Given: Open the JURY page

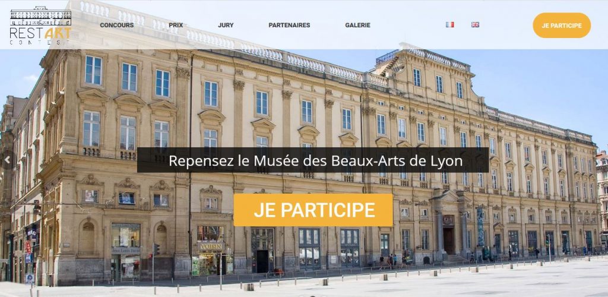Looking at the screenshot, I should click(226, 25).
